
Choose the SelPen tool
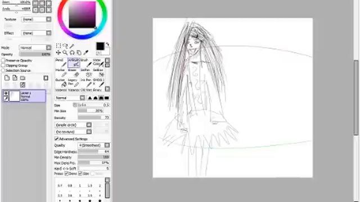point(86,73)
